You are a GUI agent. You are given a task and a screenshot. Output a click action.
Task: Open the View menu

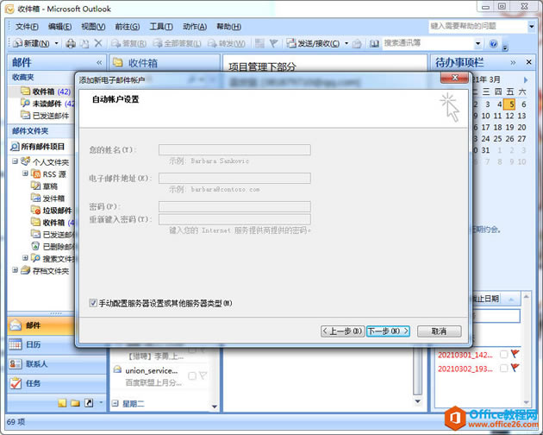point(93,27)
